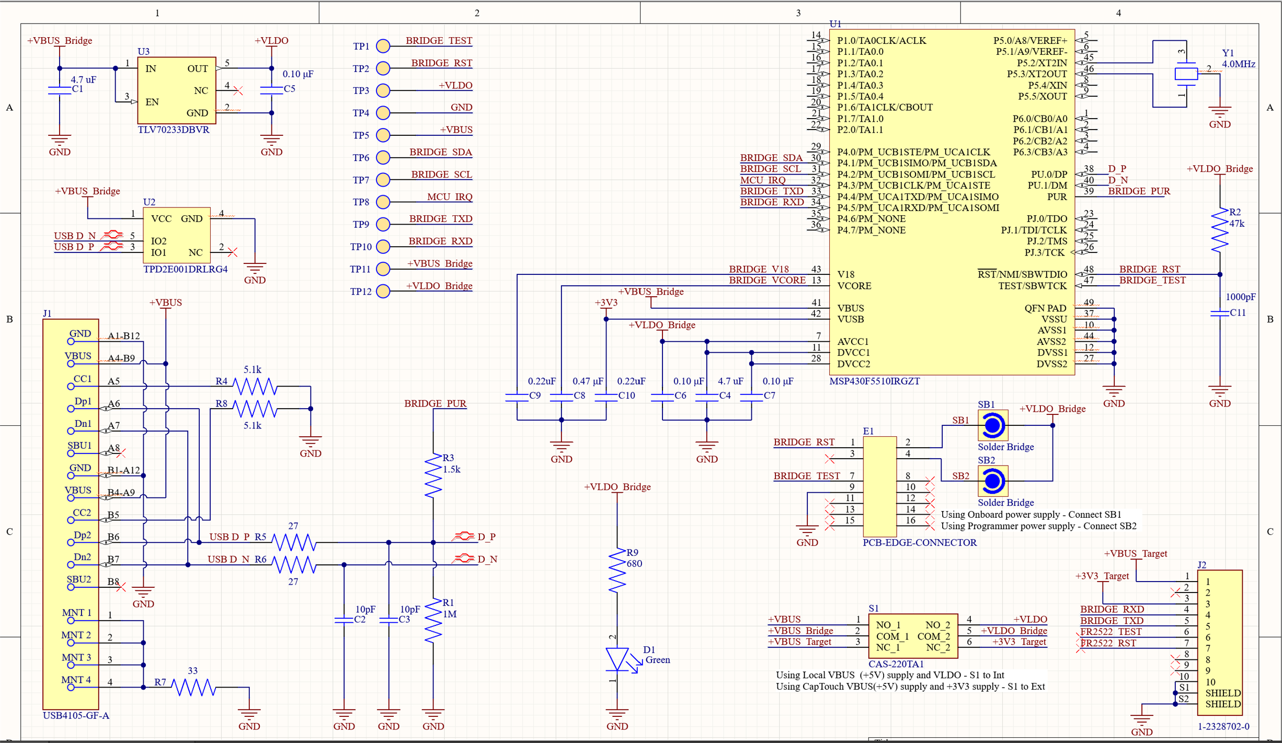Screen dimensions: 1282x743
Task: Select resistor R9 680 symbol
Action: point(617,571)
